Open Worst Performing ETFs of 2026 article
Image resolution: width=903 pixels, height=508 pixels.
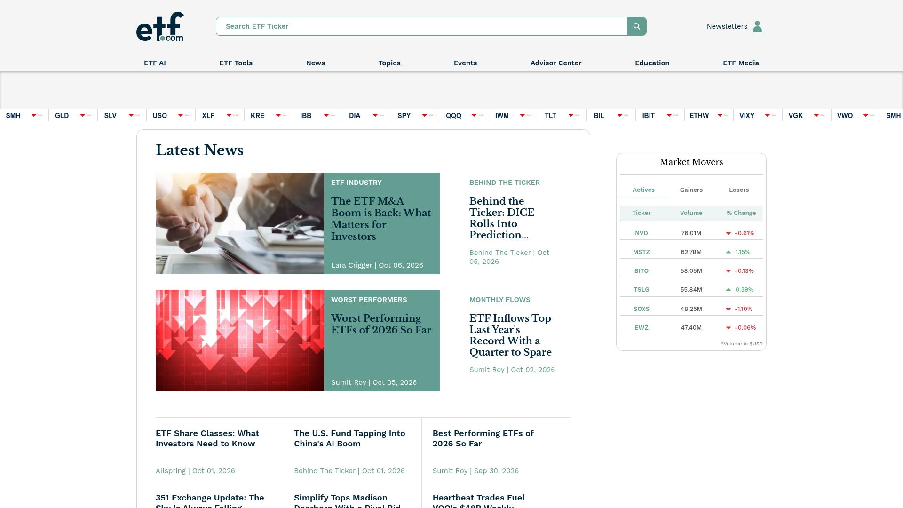[381, 324]
